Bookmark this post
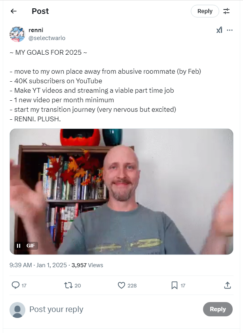243x333 pixels. pyautogui.click(x=174, y=285)
